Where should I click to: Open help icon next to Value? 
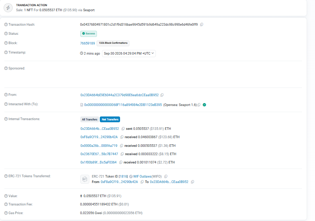click(x=6, y=196)
